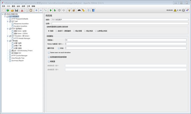
Task: Save the test plan with floppy icon
Action: 17,10
